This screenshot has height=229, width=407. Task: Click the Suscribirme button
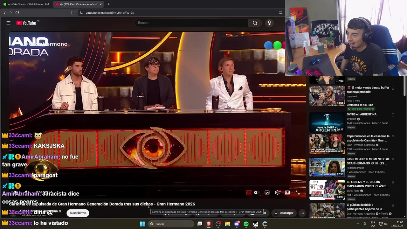(x=78, y=213)
